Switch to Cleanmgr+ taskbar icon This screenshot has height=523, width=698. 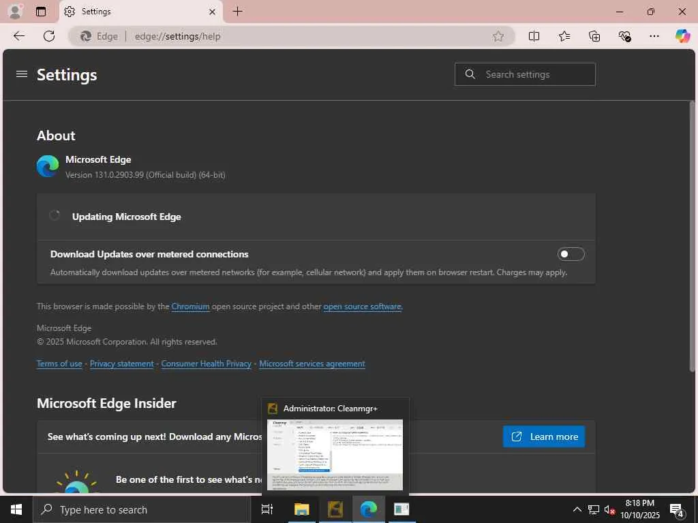[335, 509]
